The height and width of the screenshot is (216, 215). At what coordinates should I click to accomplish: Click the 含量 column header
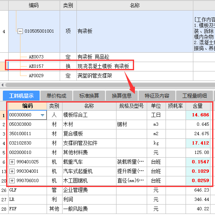click(x=198, y=106)
